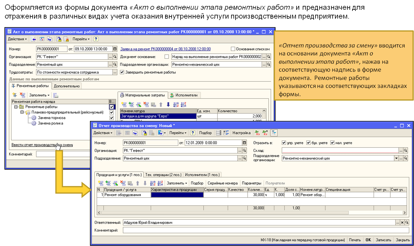Toggle упр. учете checkbox
The height and width of the screenshot is (246, 414).
(284, 143)
